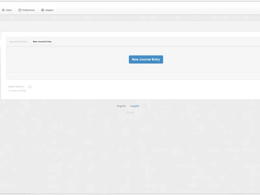Screen dimensions: 260x195
Task: Select the Journal Entries heading text
Action: pyautogui.click(x=18, y=42)
